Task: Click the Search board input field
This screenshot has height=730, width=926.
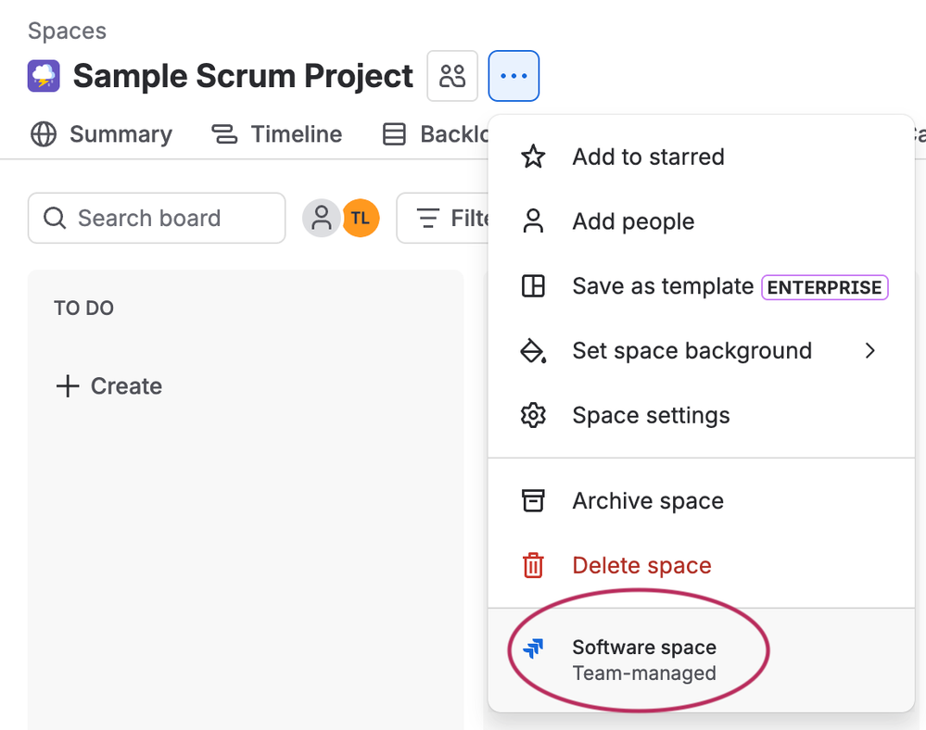Action: (x=158, y=219)
